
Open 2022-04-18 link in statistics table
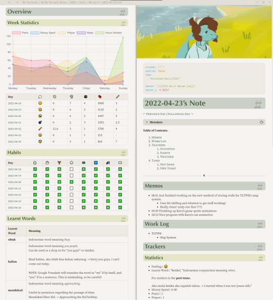click(x=15, y=103)
